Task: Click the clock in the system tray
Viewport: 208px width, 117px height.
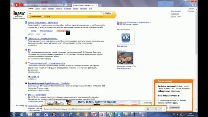Action: (x=191, y=114)
